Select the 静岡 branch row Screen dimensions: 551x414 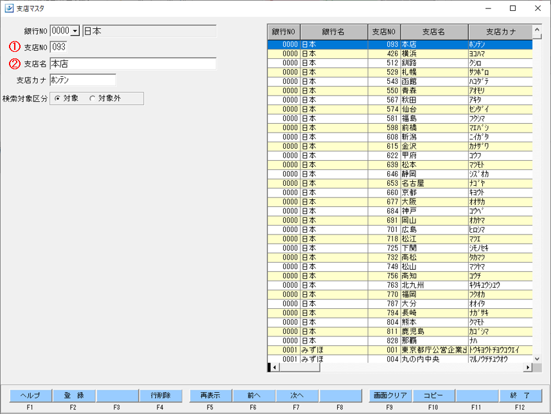(x=400, y=174)
